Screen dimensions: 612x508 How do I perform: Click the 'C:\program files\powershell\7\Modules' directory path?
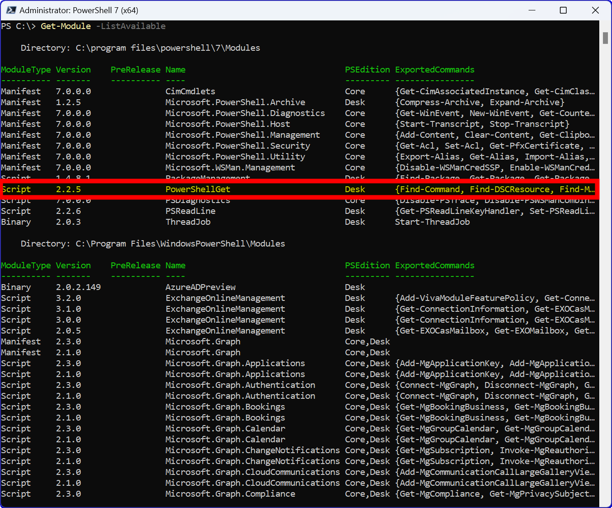point(168,48)
